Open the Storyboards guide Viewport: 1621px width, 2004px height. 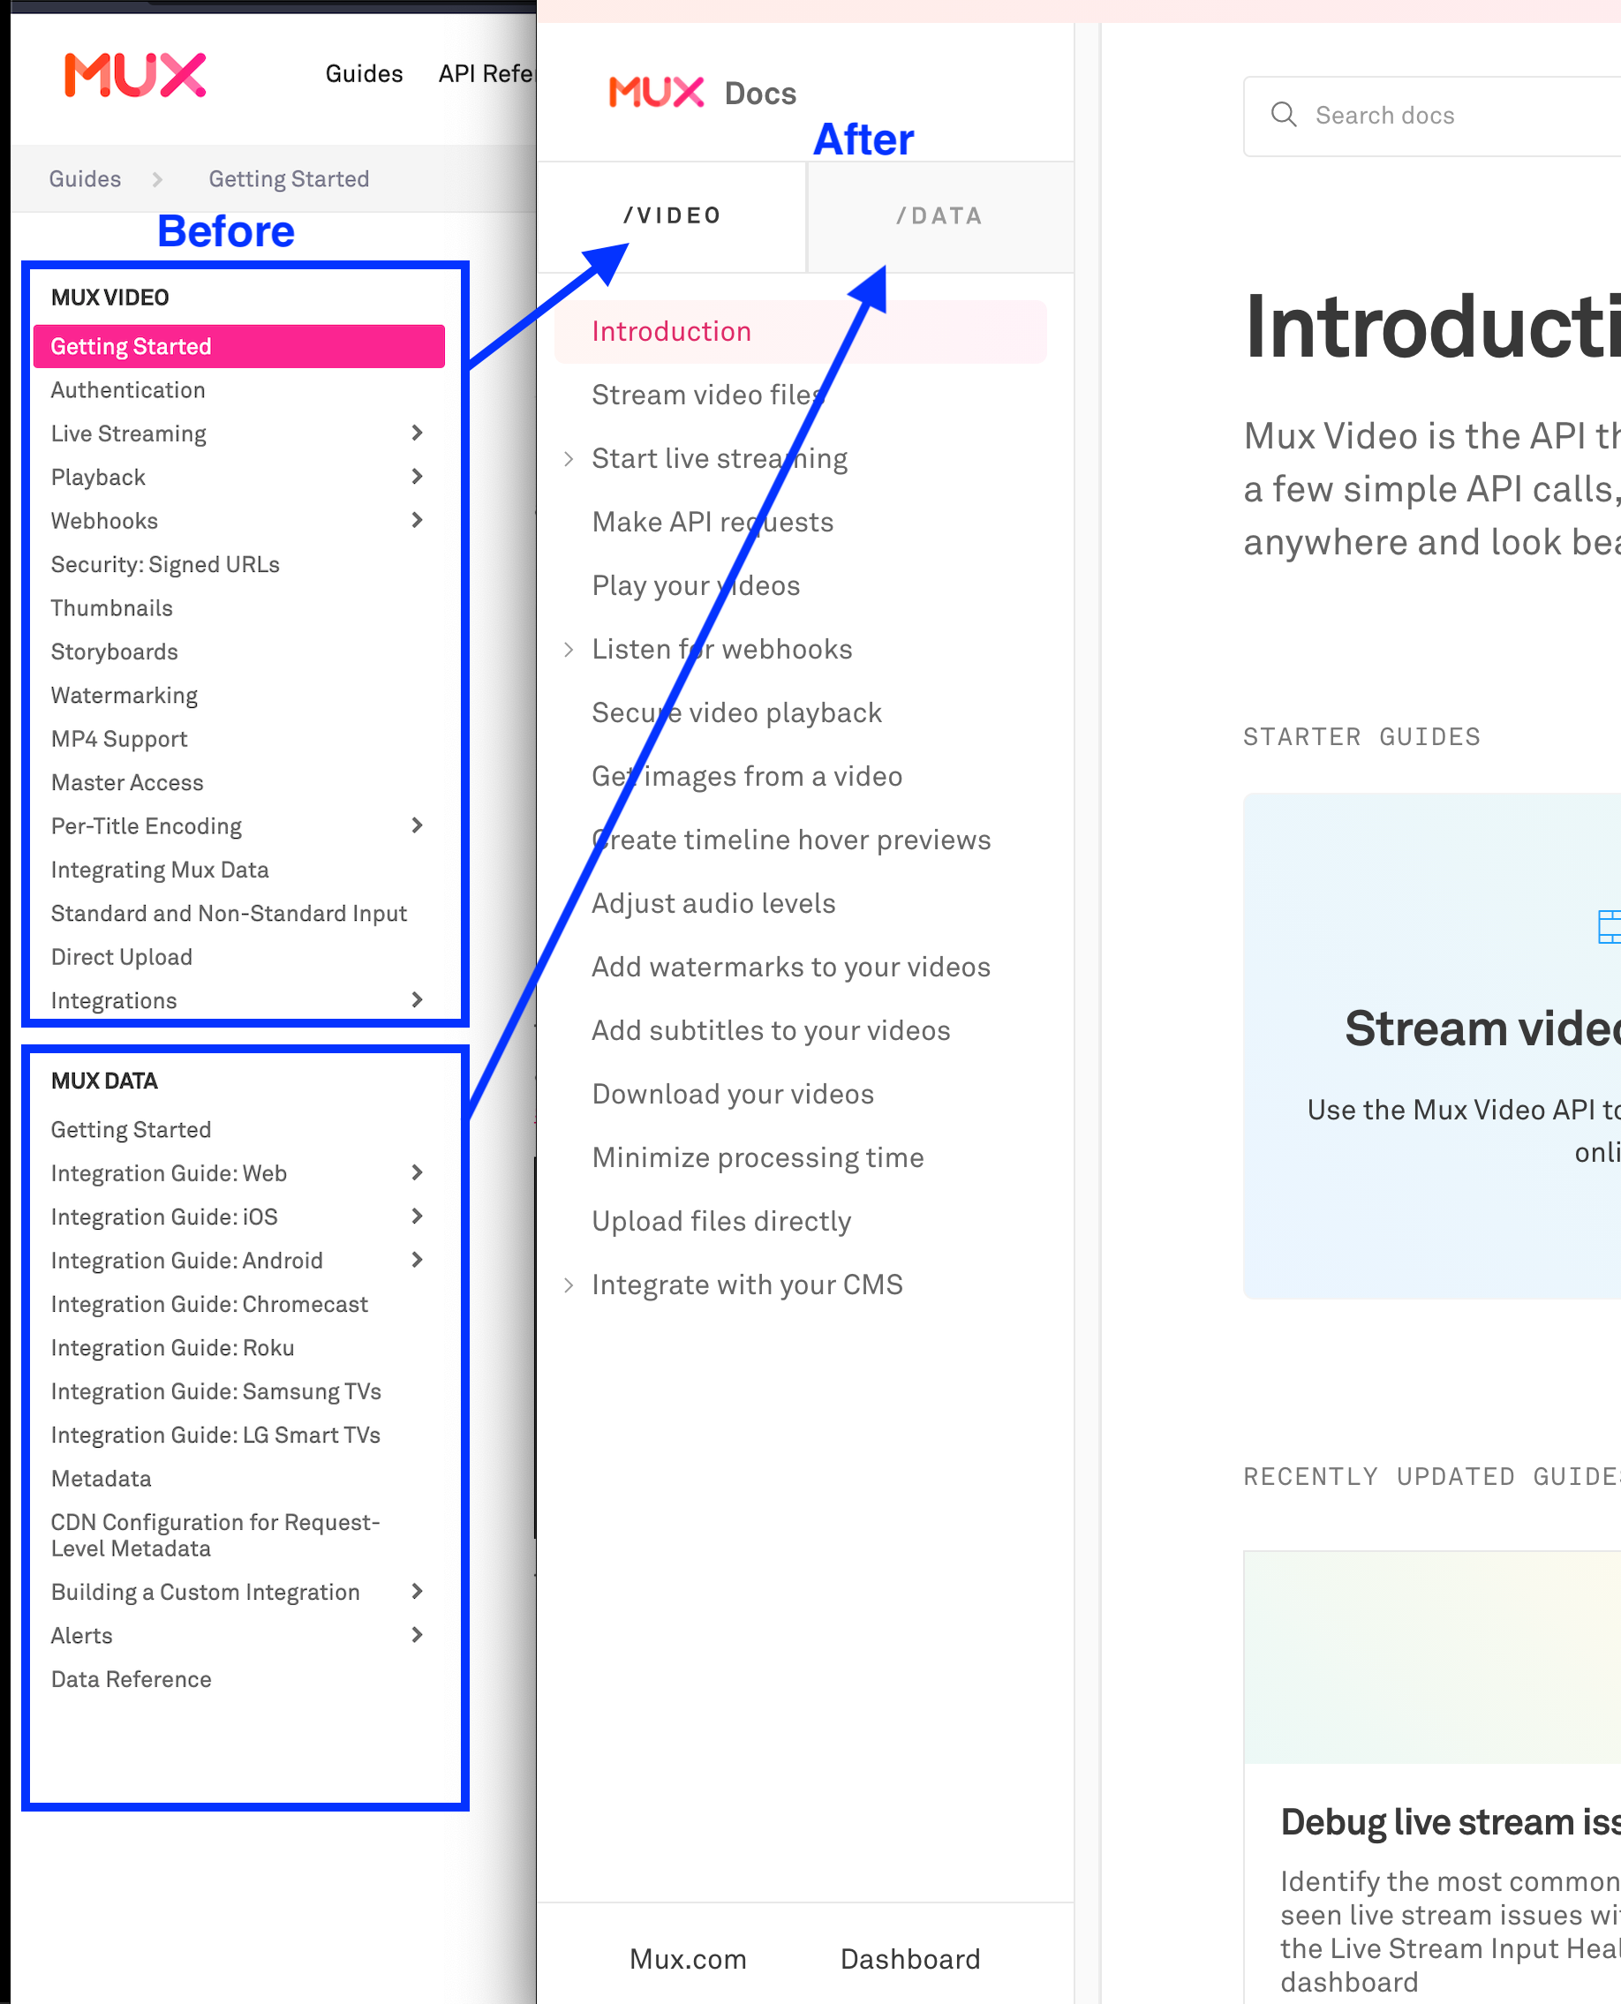[x=114, y=652]
